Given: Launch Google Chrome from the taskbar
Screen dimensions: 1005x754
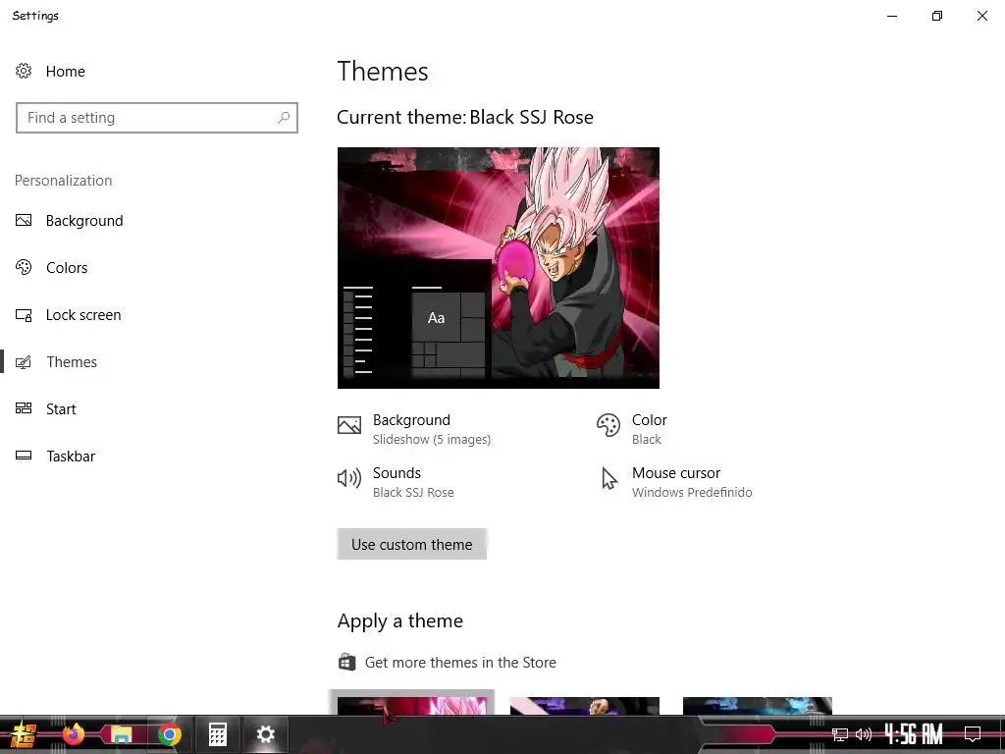Looking at the screenshot, I should tap(169, 734).
